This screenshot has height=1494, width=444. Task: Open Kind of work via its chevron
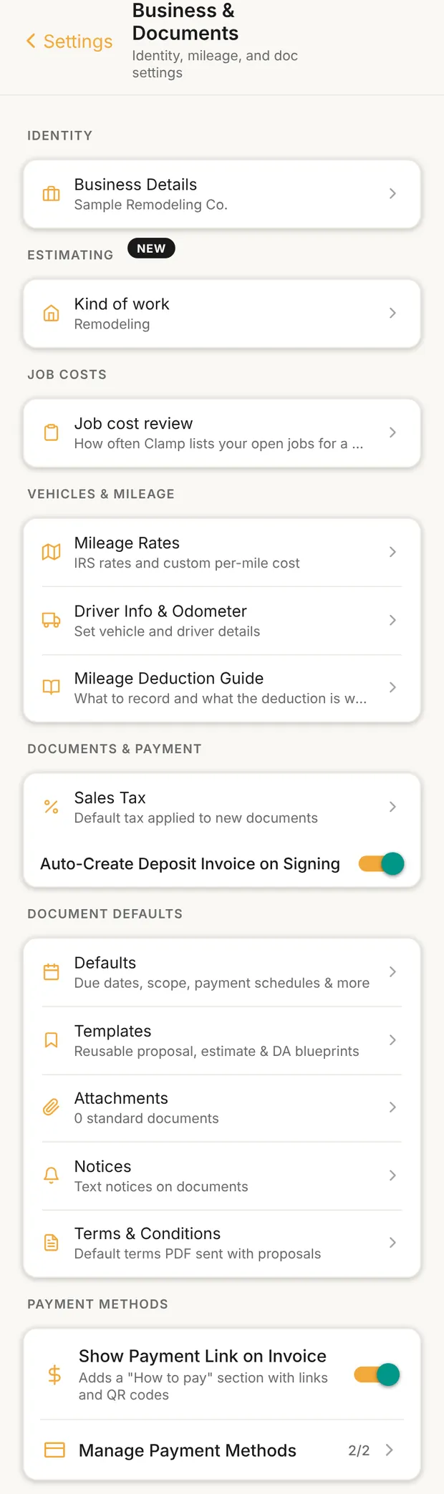[392, 314]
